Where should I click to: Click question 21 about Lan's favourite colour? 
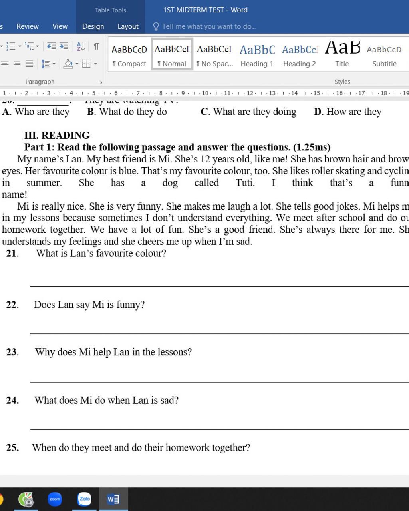101,253
